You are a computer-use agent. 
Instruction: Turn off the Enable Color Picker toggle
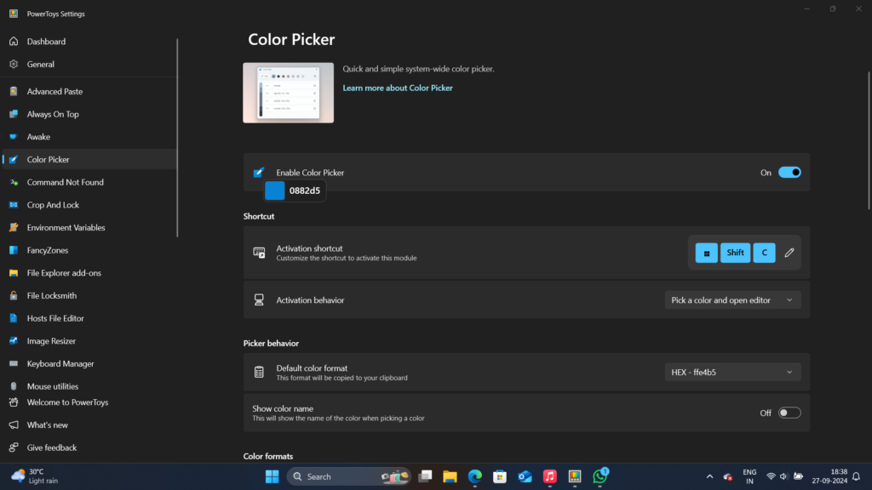tap(789, 173)
